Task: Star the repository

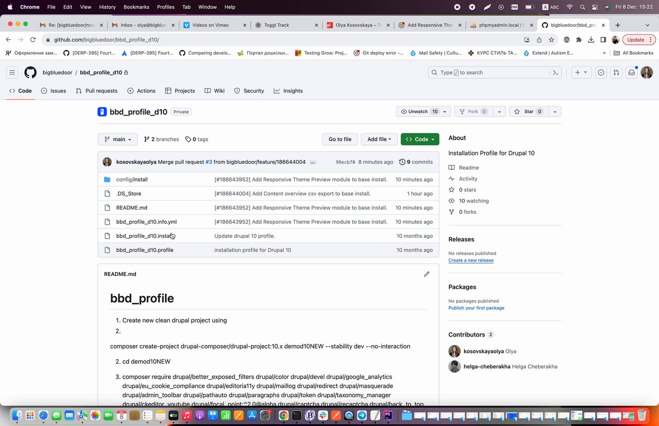Action: (528, 111)
